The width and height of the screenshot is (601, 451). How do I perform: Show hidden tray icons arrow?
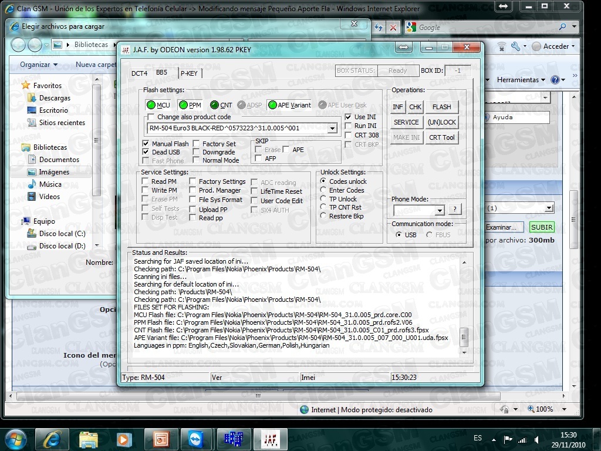(494, 440)
